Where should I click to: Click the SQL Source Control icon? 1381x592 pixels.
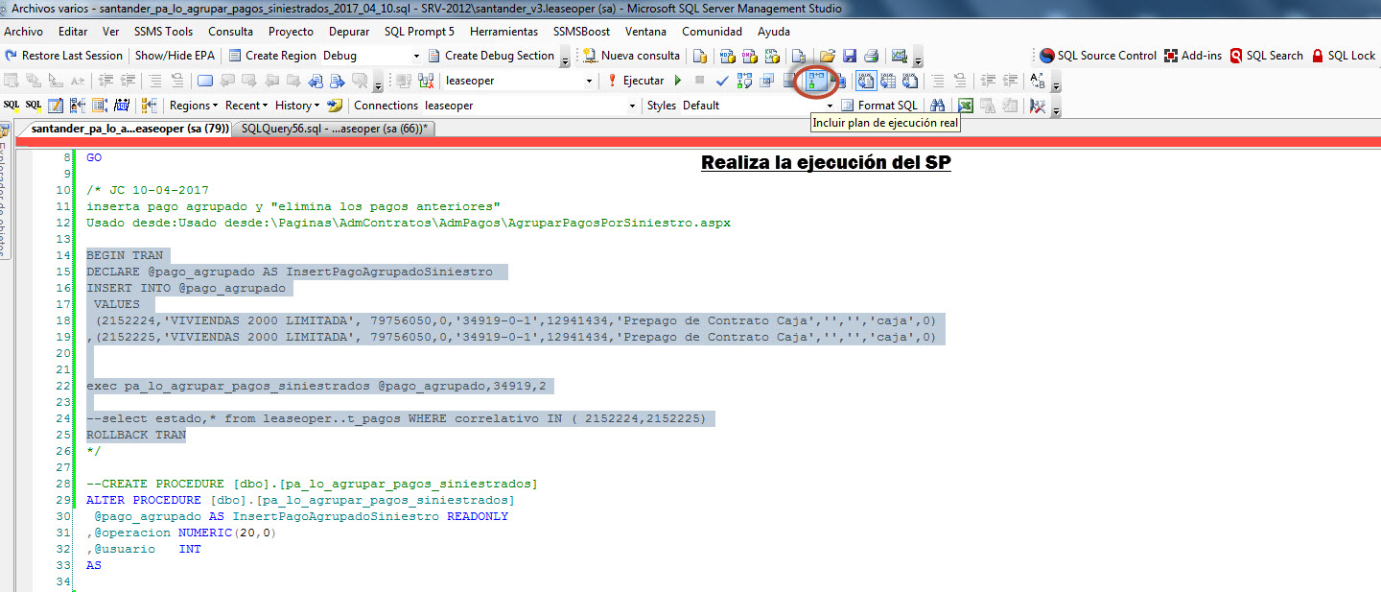1047,55
